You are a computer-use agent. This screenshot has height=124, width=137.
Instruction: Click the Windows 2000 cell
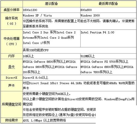coord(108,15)
